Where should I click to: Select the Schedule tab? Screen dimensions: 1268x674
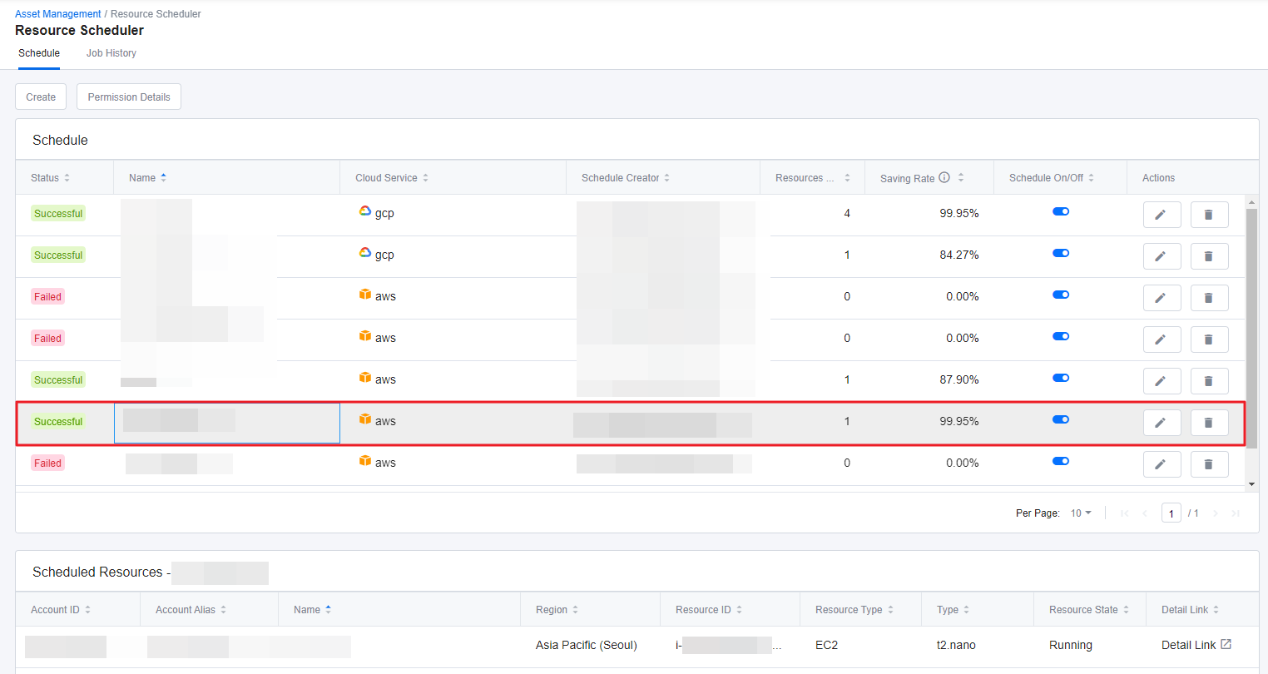(39, 53)
